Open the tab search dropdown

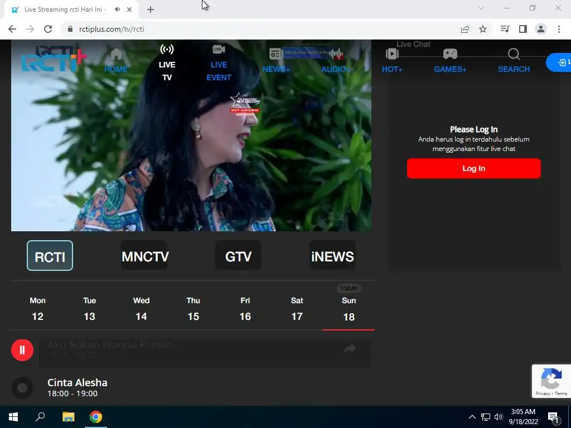coord(481,8)
